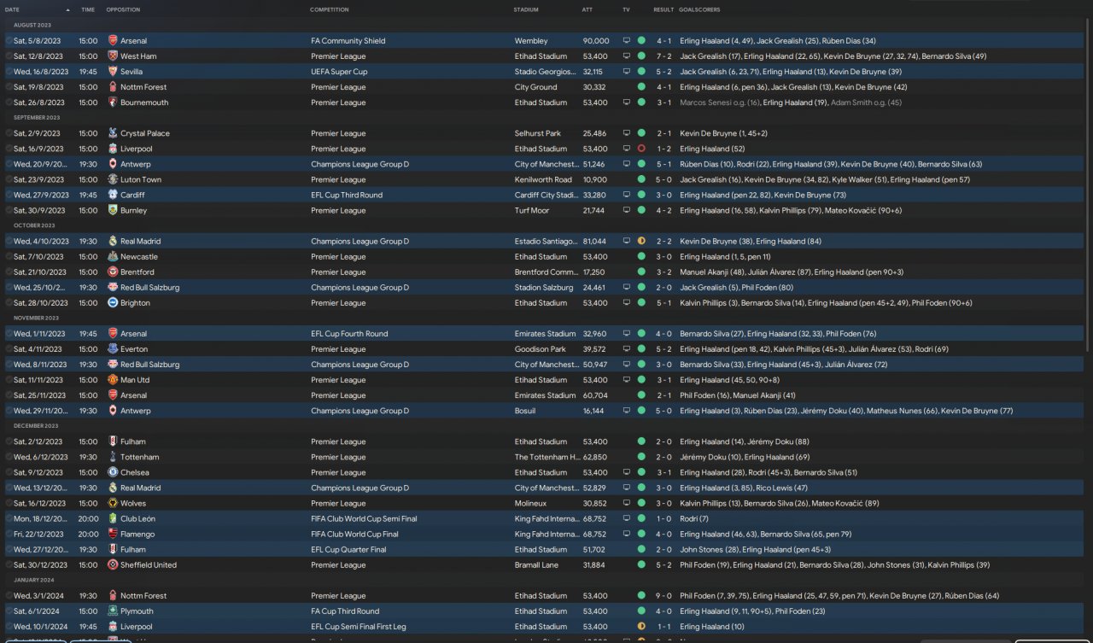Click the West Ham club badge
1093x643 pixels.
click(113, 56)
